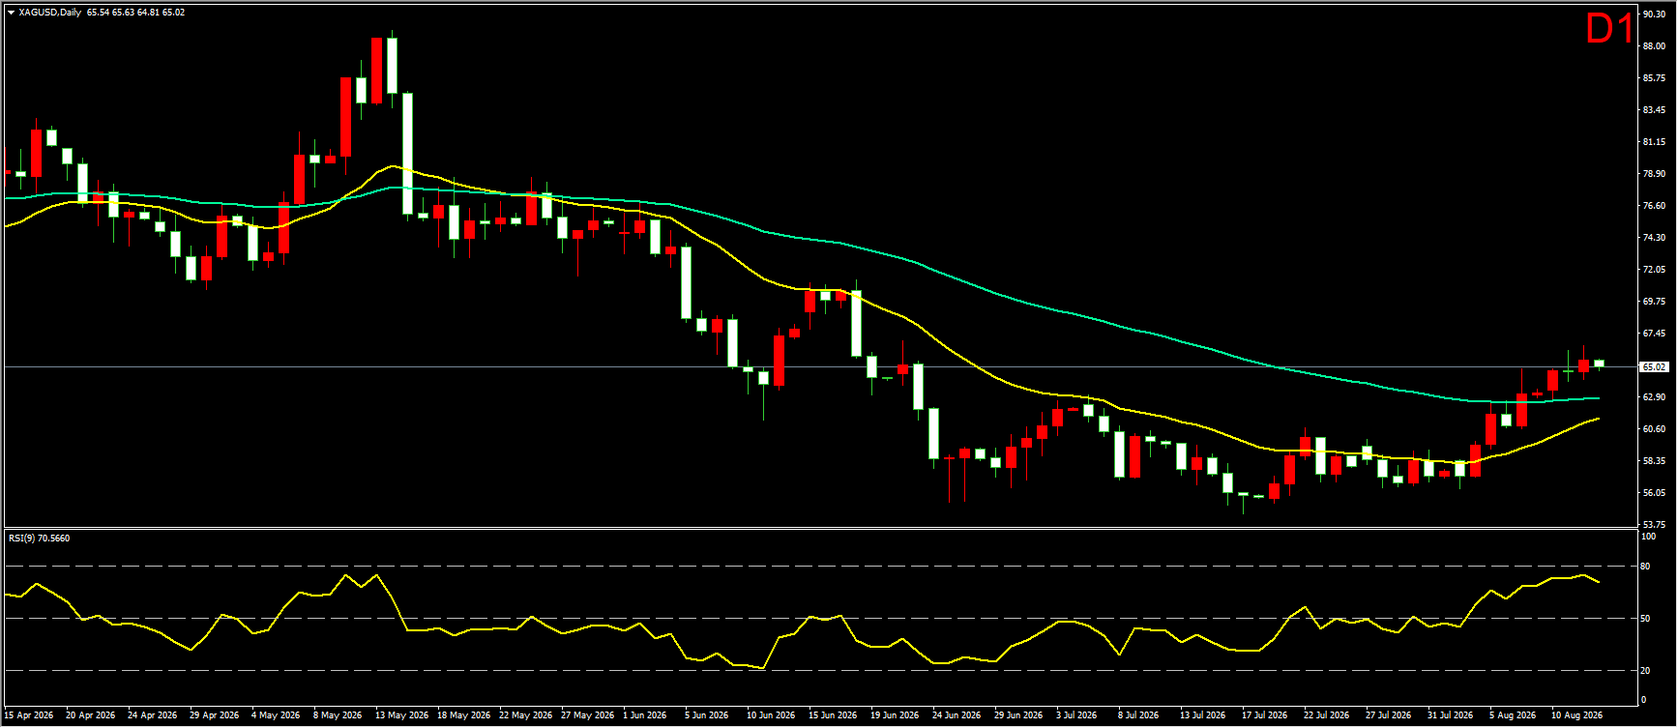Pick the 5 Jun 2026 time axis label
Screen dimensions: 1678x728
coord(707,716)
